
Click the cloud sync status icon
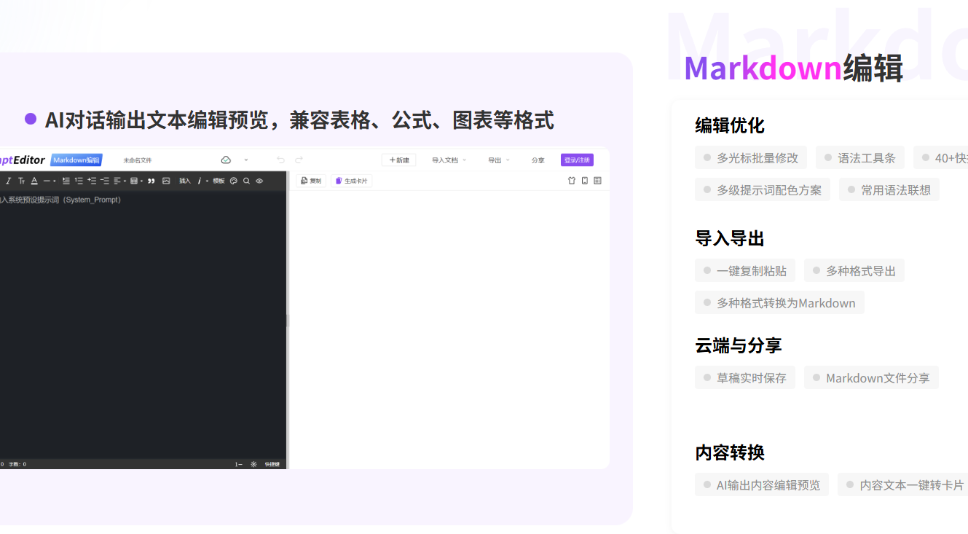[x=226, y=160]
